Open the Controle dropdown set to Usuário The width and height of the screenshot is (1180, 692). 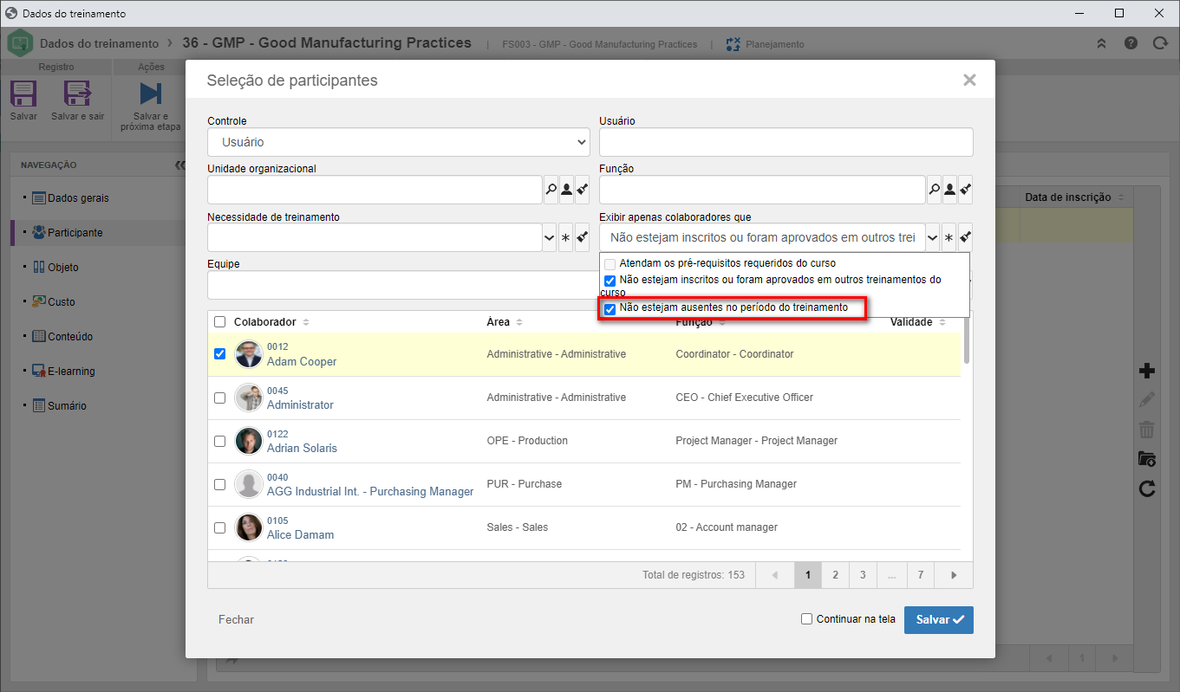click(x=399, y=142)
